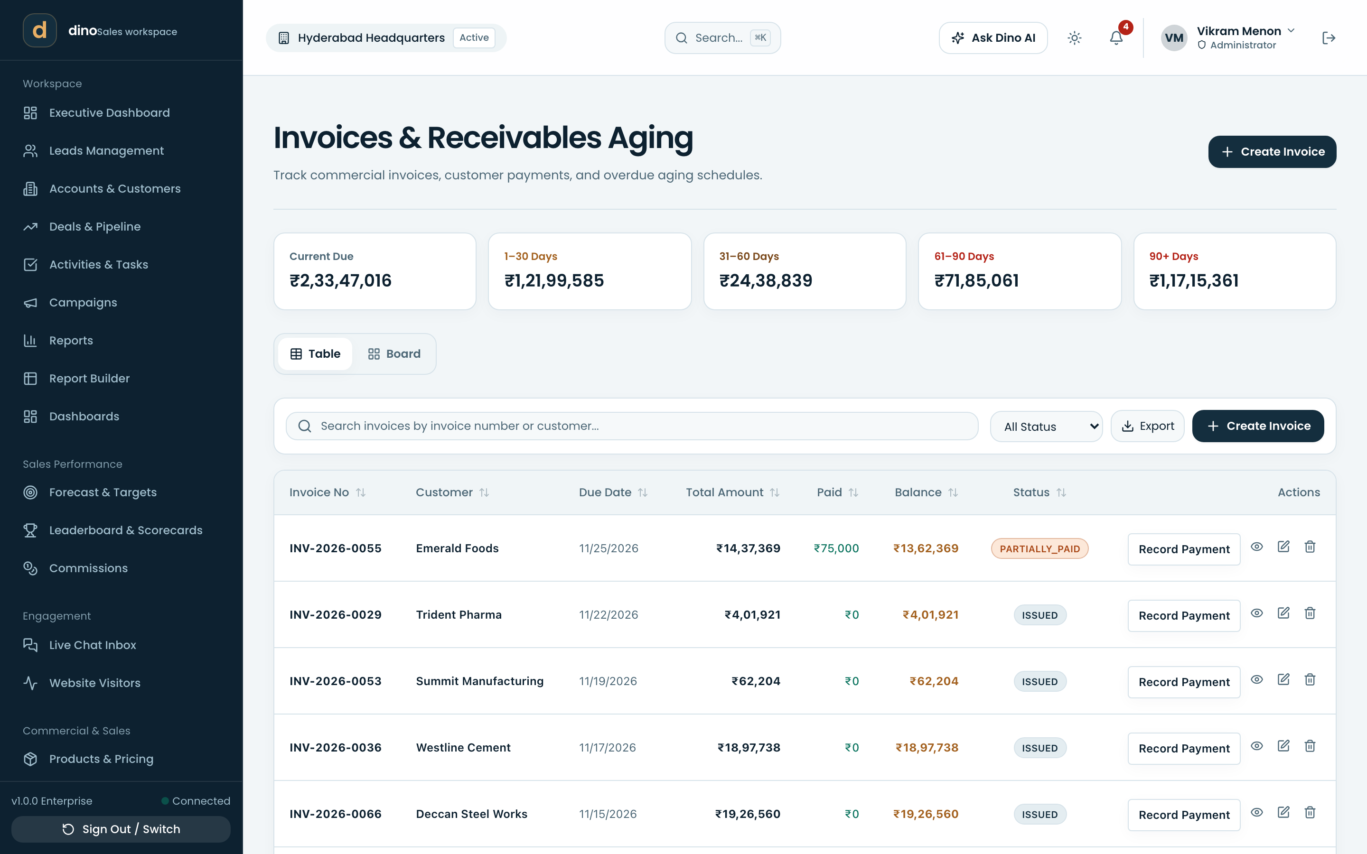View Deccan Steel Works invoice eye icon
Image resolution: width=1367 pixels, height=854 pixels.
[x=1257, y=812]
